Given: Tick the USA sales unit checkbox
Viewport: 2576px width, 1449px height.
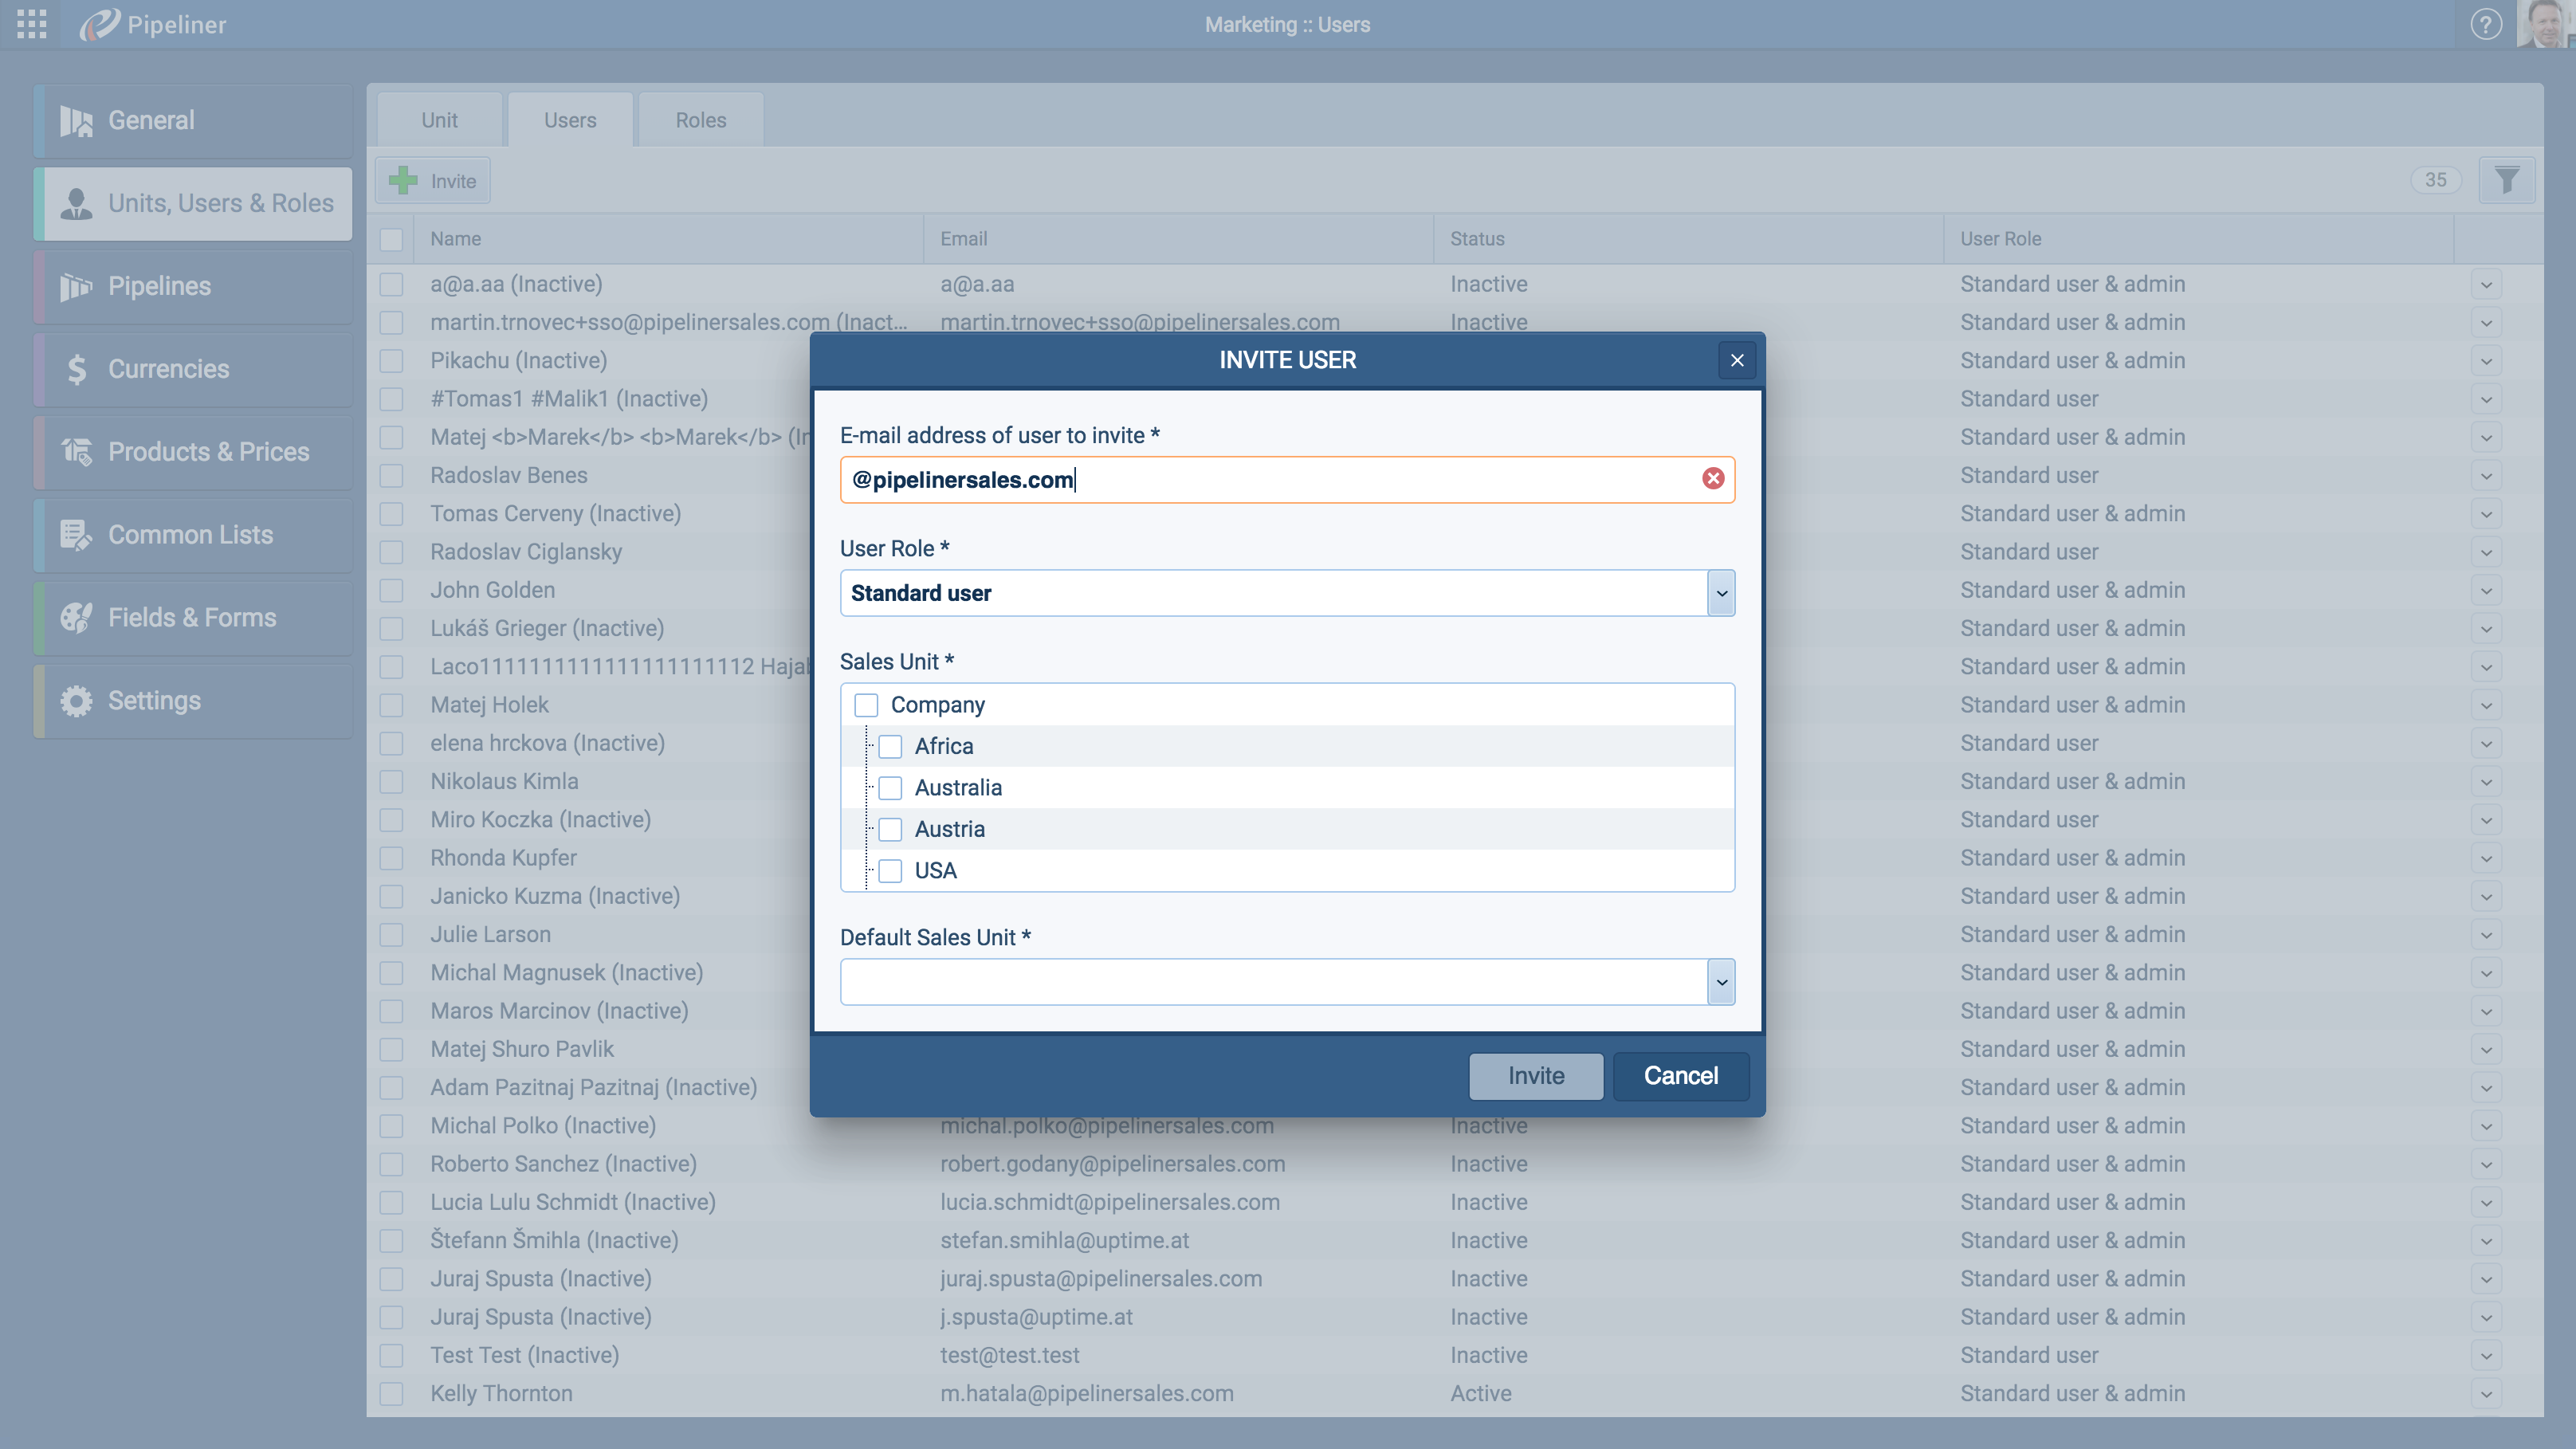Looking at the screenshot, I should tap(890, 871).
